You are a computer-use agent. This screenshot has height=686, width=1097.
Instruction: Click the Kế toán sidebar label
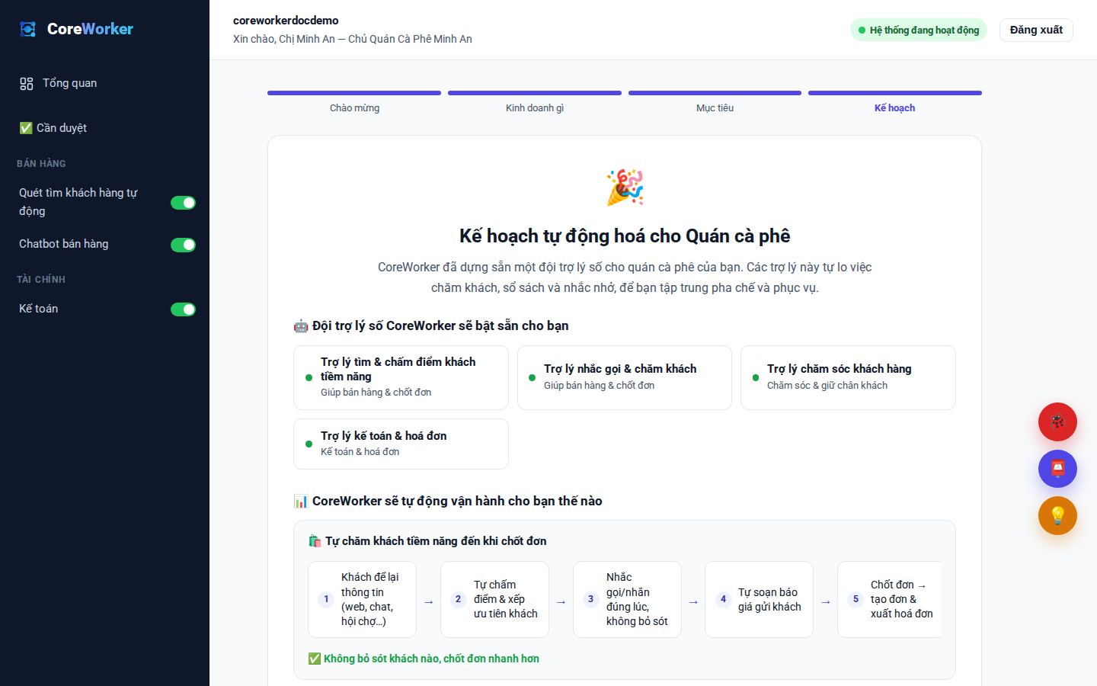pyautogui.click(x=39, y=309)
